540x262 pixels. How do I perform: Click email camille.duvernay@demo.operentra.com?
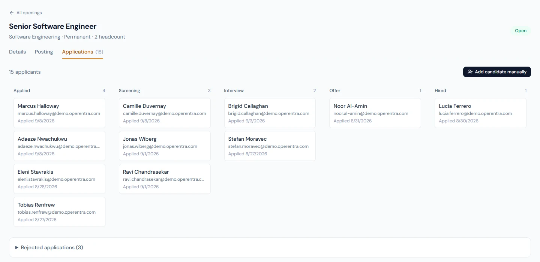165,113
